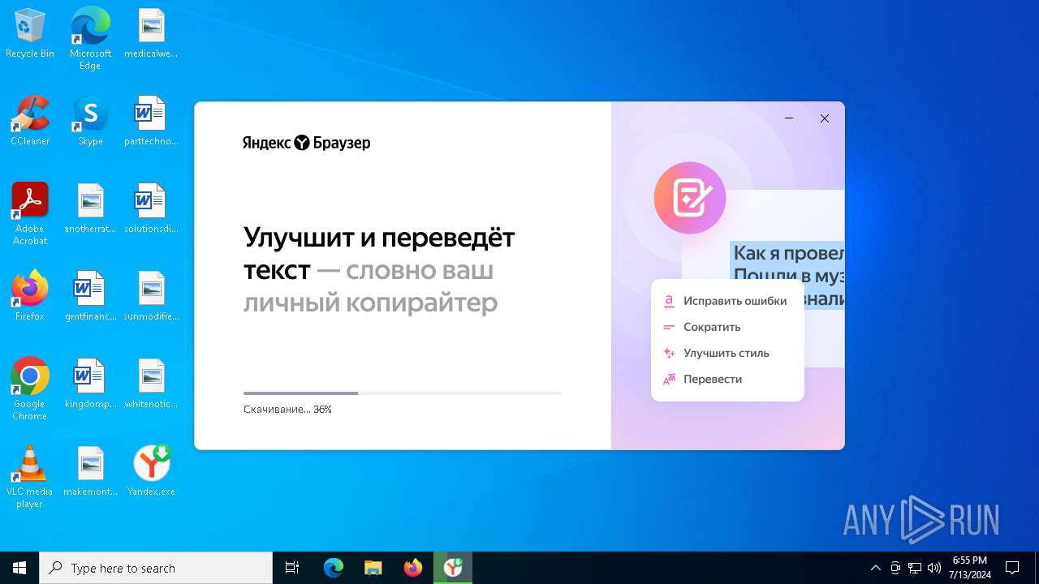Select the medicalwe... image file on desktop
The width and height of the screenshot is (1039, 584).
pyautogui.click(x=151, y=34)
